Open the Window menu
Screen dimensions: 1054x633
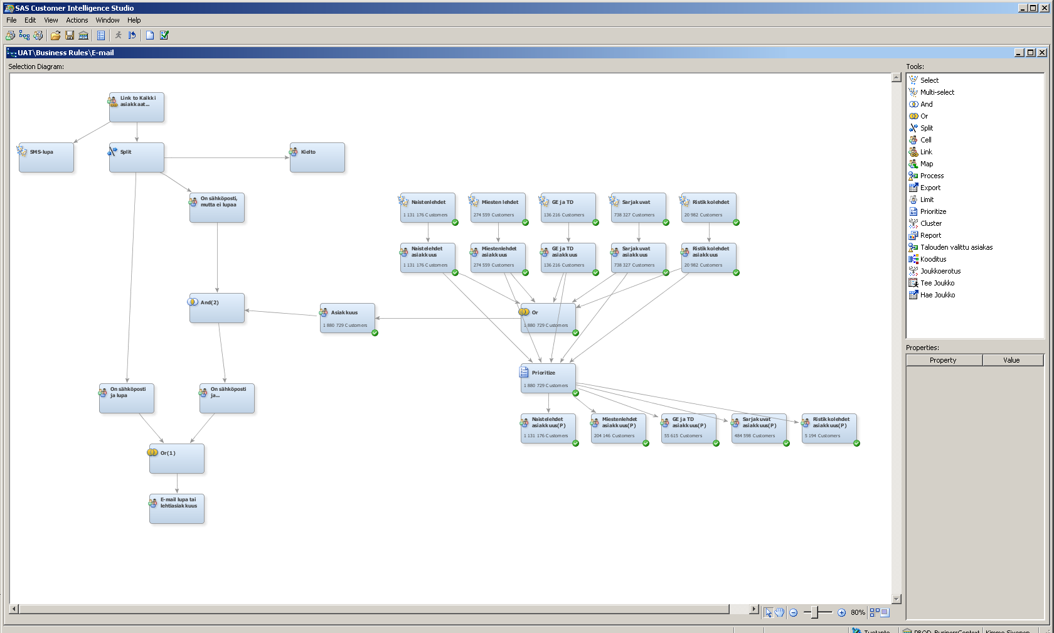[107, 20]
